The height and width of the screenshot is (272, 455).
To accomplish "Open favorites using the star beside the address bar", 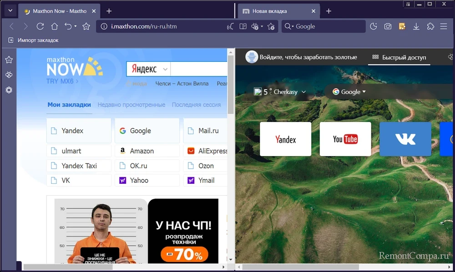I will tap(86, 26).
